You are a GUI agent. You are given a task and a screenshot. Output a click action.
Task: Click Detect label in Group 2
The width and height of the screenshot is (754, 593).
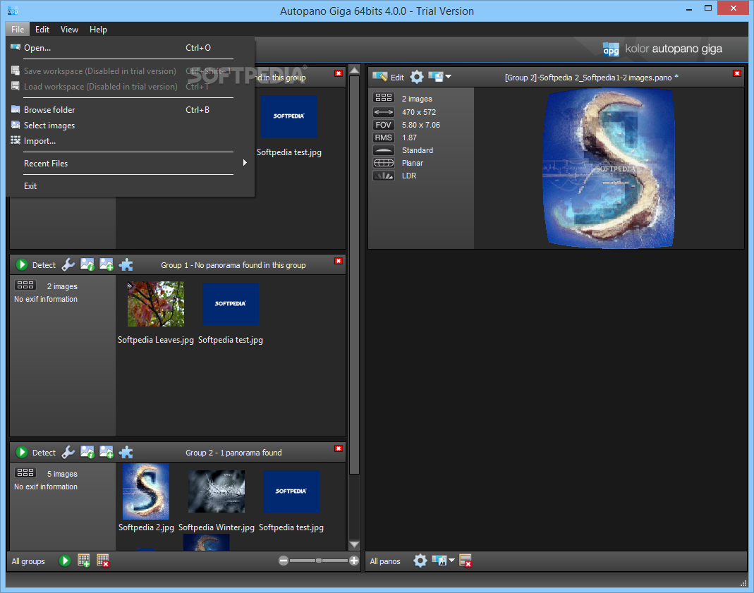(x=44, y=453)
